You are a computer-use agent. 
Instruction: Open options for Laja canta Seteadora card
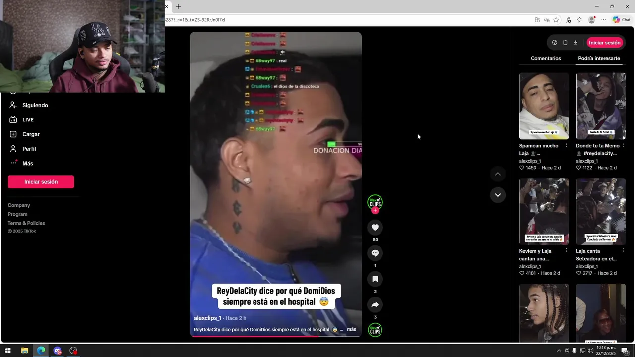[x=623, y=251]
